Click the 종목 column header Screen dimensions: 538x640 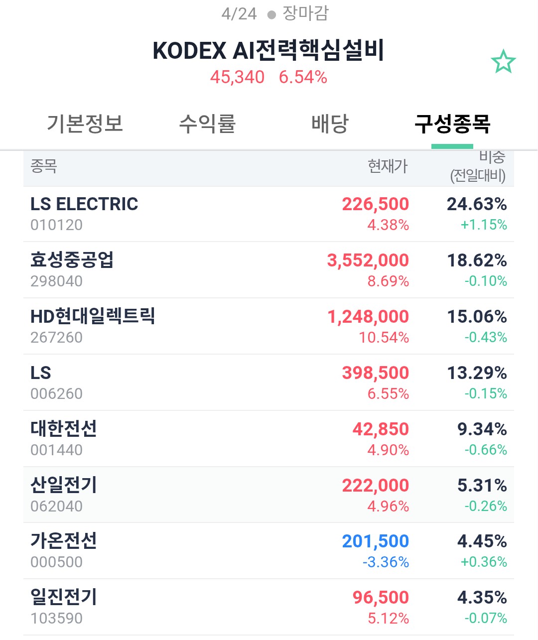point(44,166)
